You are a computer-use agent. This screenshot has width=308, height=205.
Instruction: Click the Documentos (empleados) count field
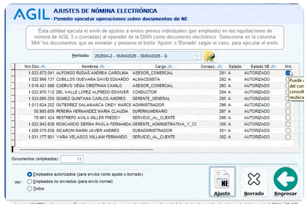point(72,159)
